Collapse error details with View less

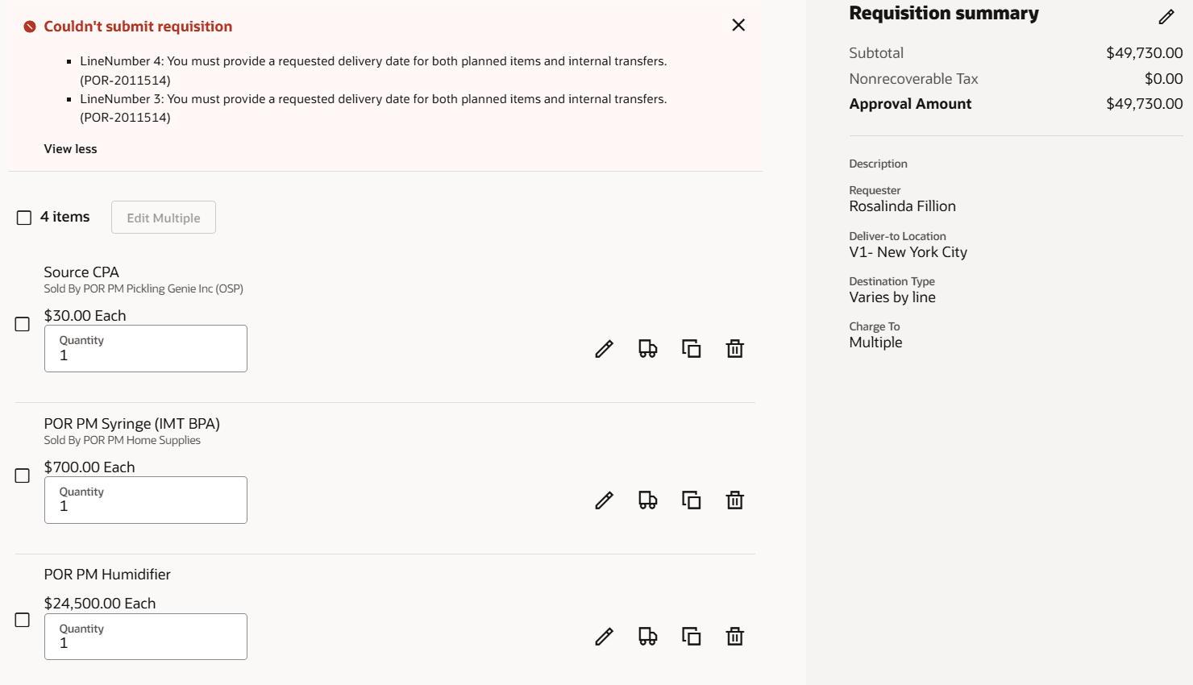(70, 148)
